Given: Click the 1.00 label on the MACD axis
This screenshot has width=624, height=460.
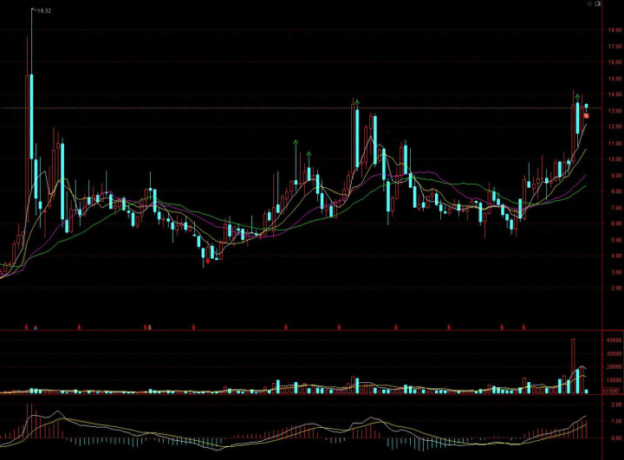Looking at the screenshot, I should (x=616, y=421).
